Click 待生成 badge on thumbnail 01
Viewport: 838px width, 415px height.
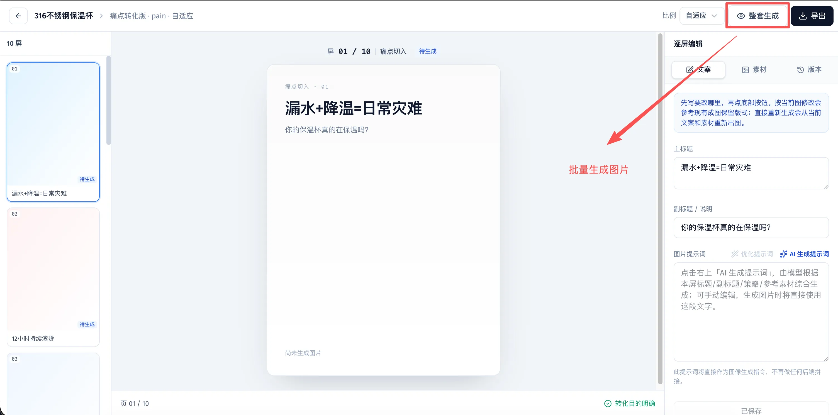87,179
